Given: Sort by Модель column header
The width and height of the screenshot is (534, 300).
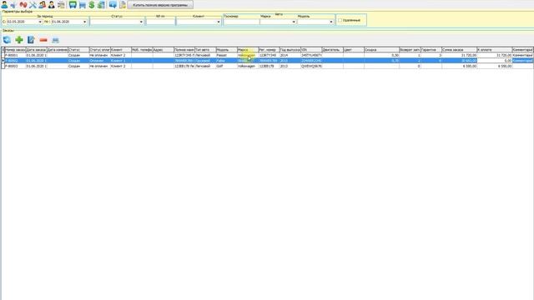Looking at the screenshot, I should pyautogui.click(x=226, y=50).
